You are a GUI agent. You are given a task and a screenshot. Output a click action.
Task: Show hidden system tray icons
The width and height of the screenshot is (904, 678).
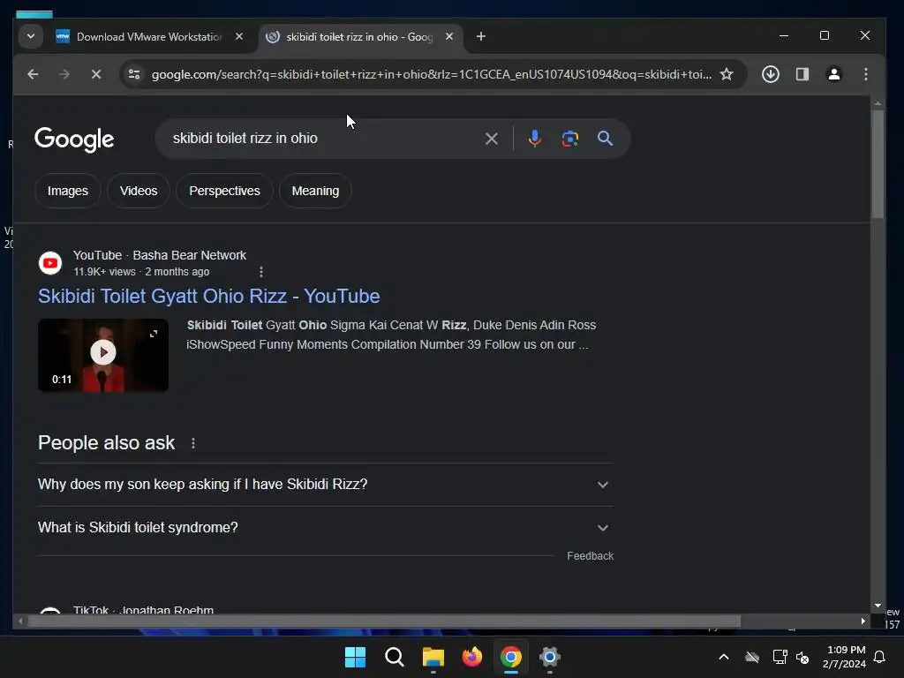click(724, 657)
